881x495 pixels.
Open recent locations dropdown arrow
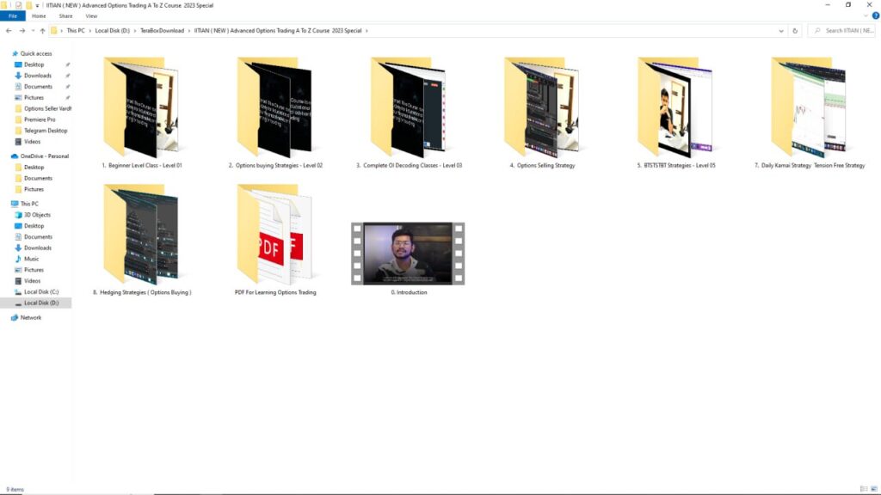(x=33, y=31)
